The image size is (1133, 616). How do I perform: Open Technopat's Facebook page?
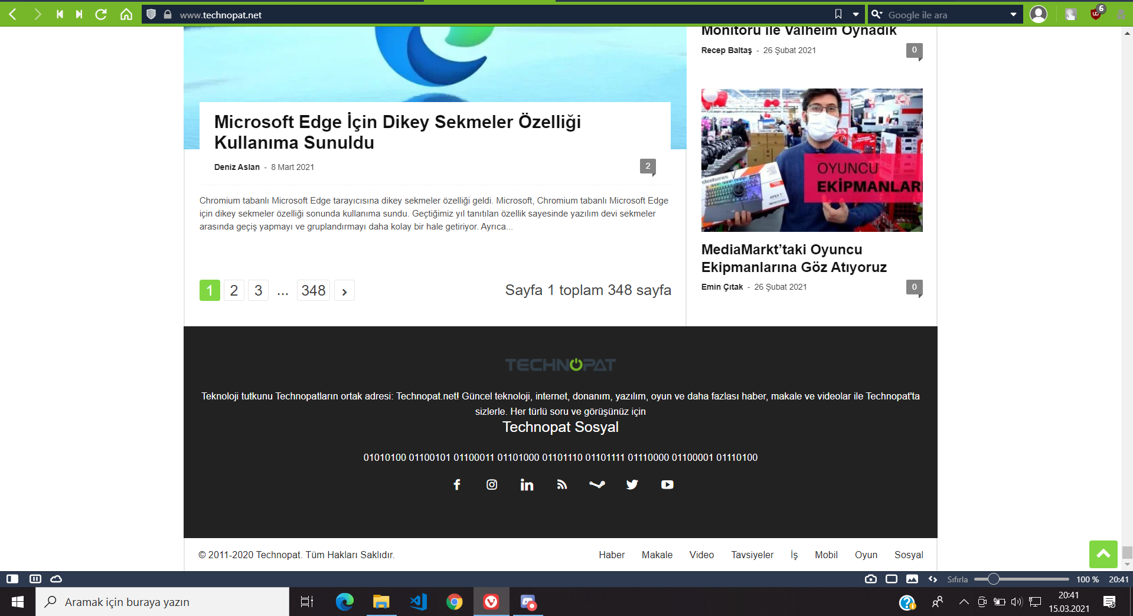point(457,484)
